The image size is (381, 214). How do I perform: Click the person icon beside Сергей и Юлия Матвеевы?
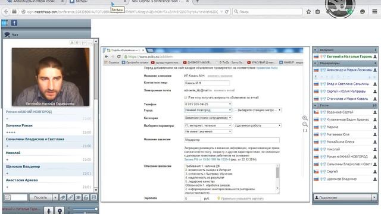pyautogui.click(x=375, y=92)
